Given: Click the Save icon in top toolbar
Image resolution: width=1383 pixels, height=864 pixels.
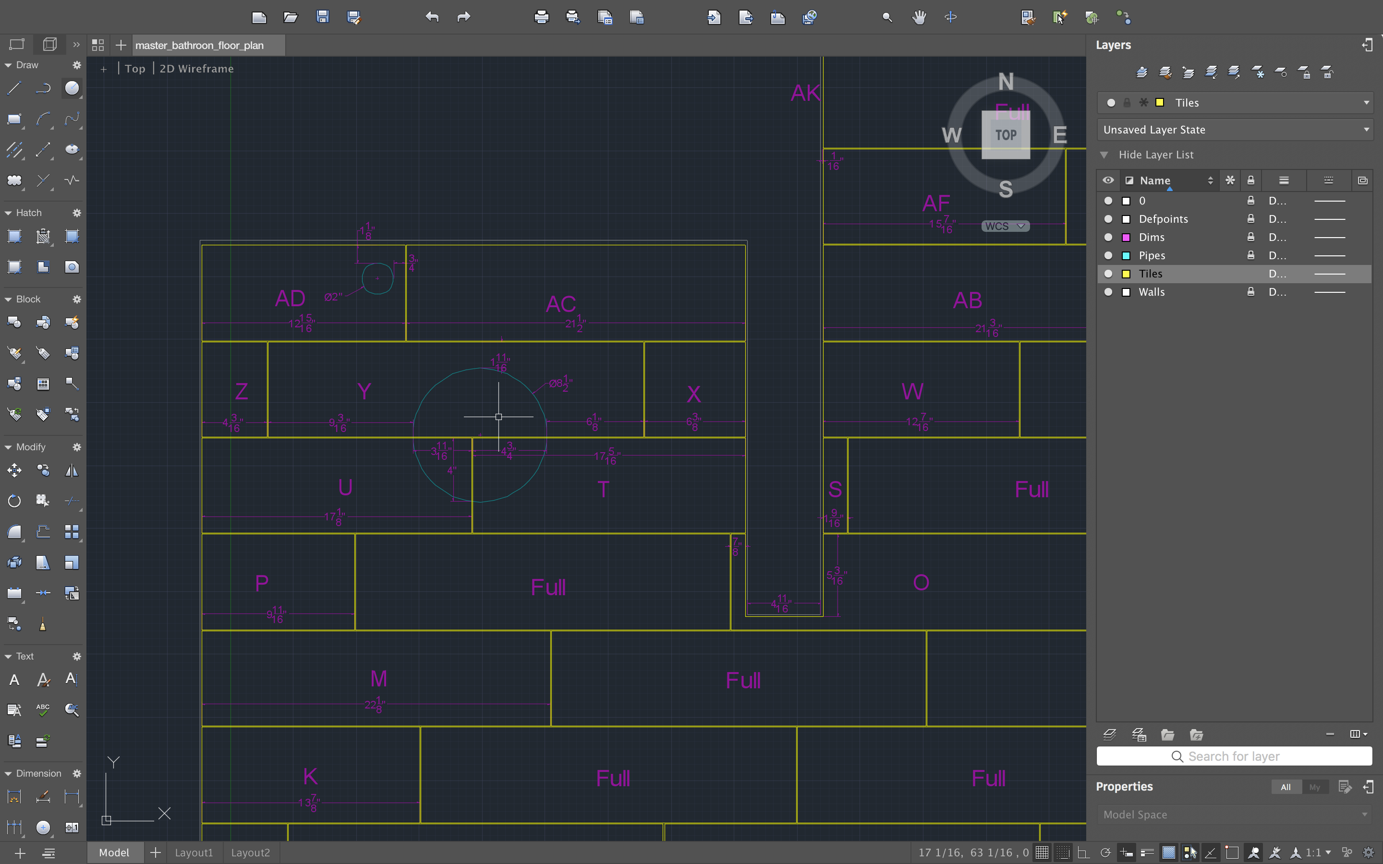Looking at the screenshot, I should tap(322, 17).
